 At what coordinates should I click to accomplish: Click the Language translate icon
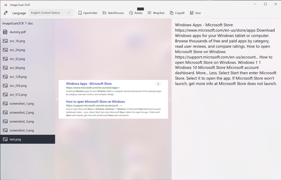tap(6, 13)
